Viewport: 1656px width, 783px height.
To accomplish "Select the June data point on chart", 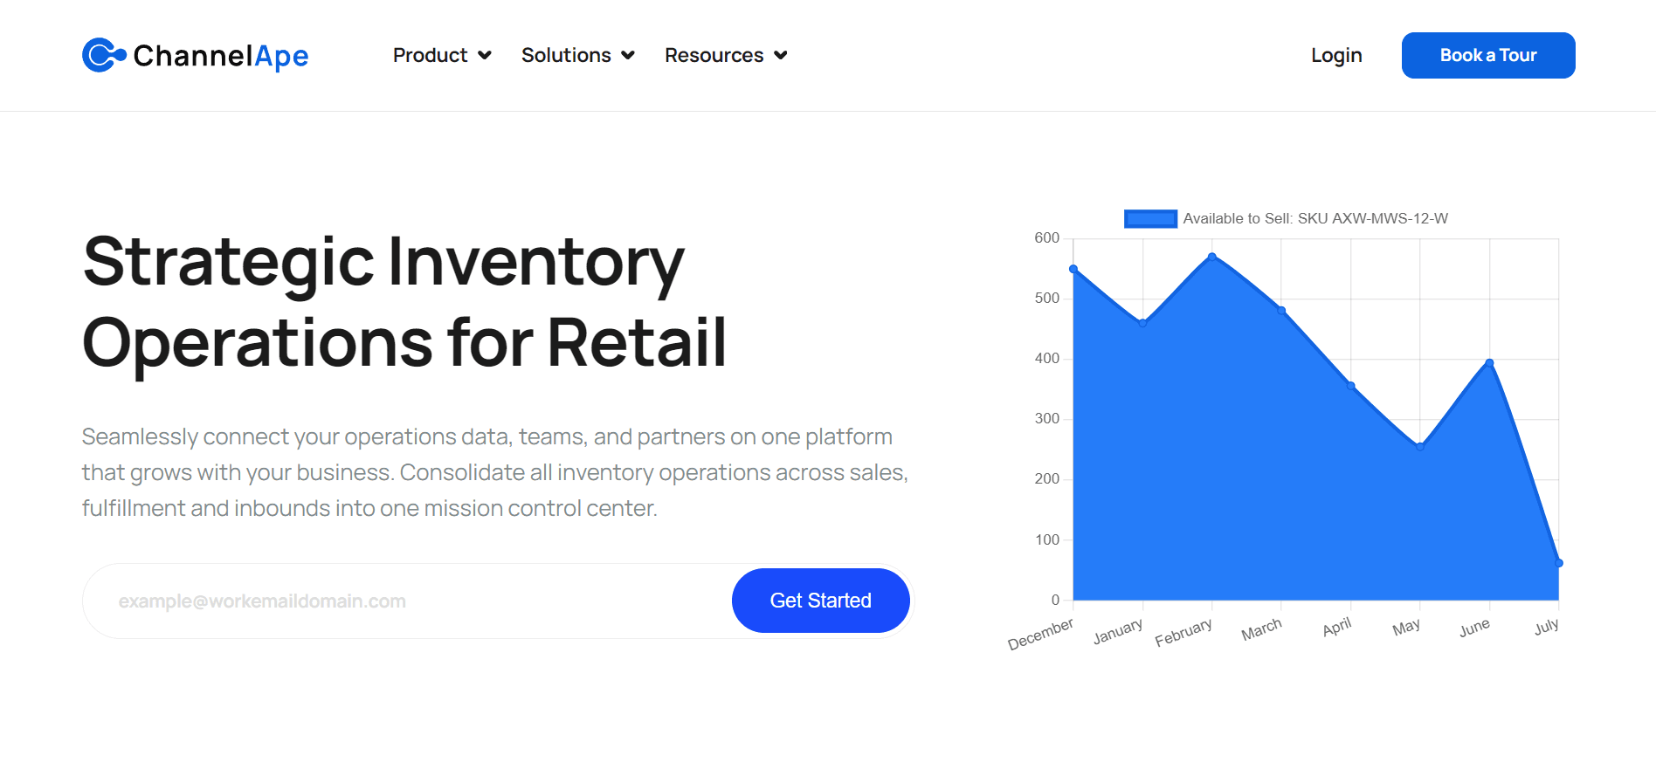I will point(1489,363).
